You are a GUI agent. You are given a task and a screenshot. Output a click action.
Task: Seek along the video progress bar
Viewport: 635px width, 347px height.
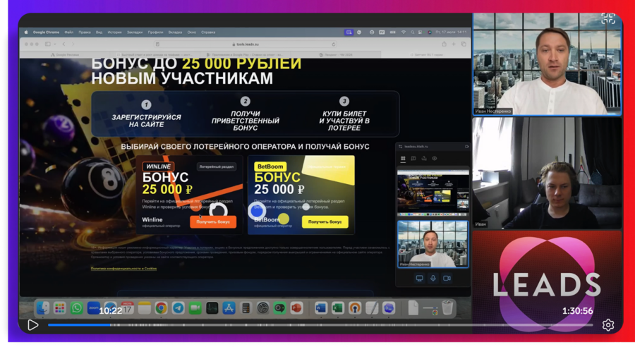pos(320,324)
